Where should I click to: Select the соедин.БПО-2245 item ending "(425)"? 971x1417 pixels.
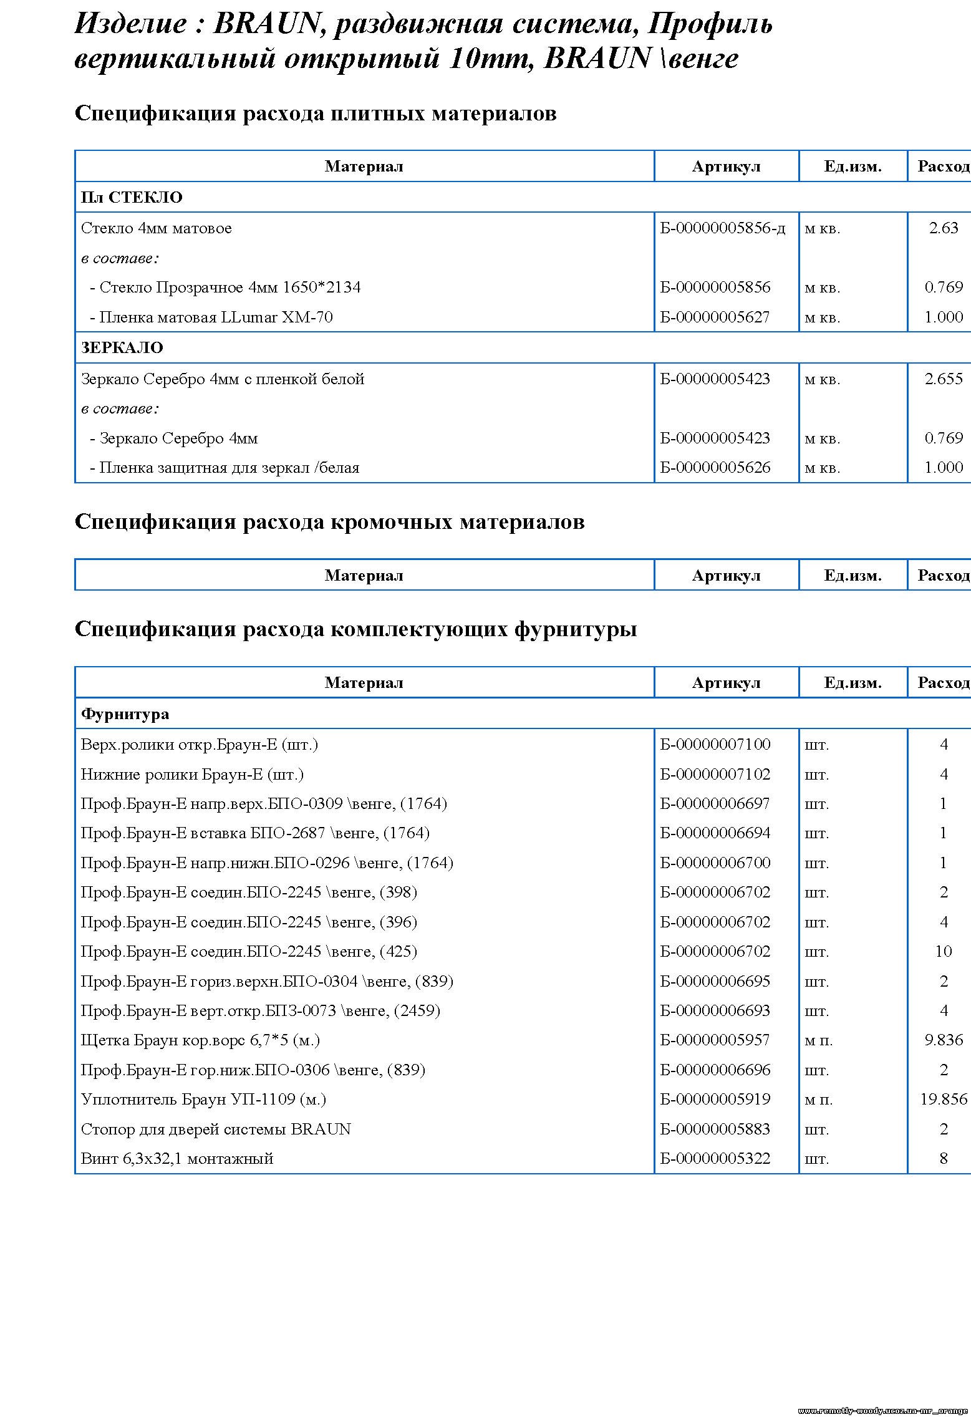pos(249,952)
